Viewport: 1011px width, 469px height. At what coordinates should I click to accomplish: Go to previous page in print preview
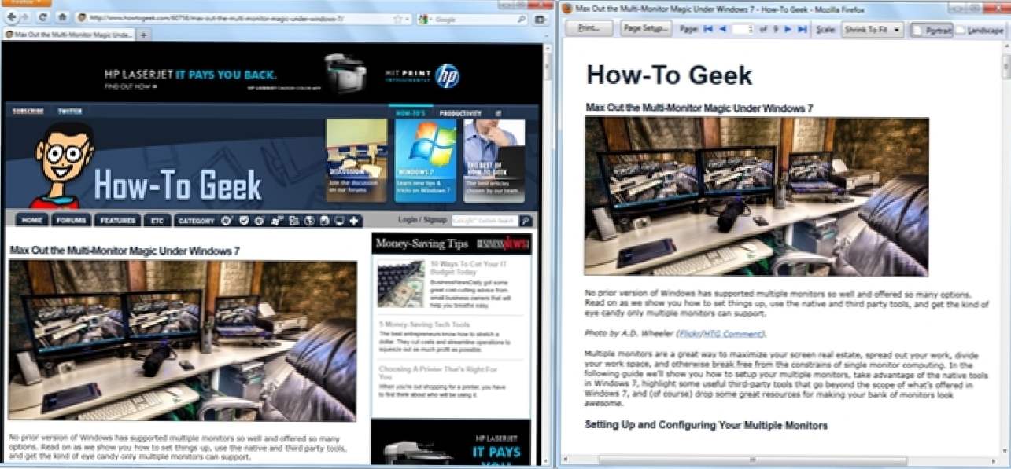[722, 29]
